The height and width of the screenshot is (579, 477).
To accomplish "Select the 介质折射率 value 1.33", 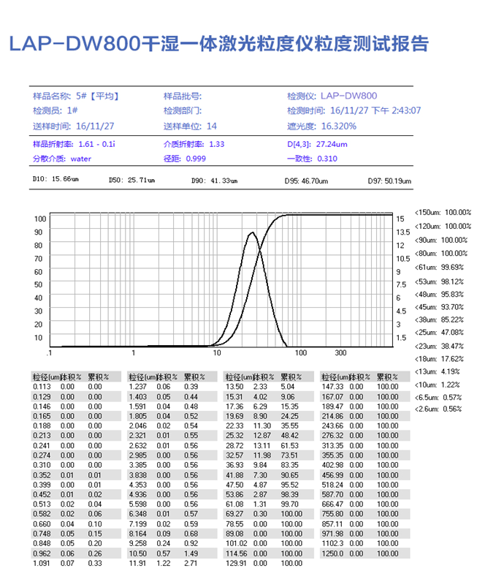I will [x=216, y=145].
